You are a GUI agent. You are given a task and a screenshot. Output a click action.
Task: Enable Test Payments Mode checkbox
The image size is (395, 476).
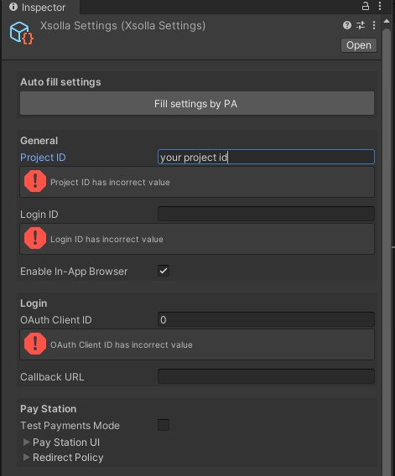coord(164,425)
